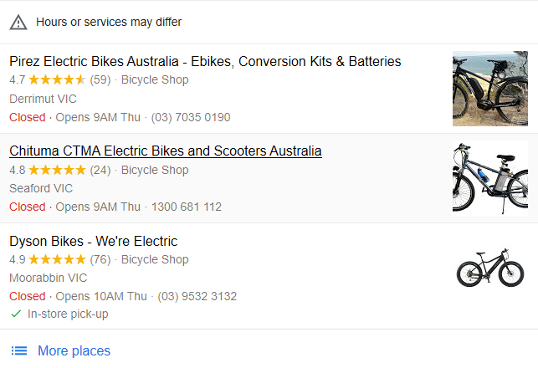Click the In-store pick-up checkmark icon
This screenshot has height=368, width=538.
click(16, 314)
